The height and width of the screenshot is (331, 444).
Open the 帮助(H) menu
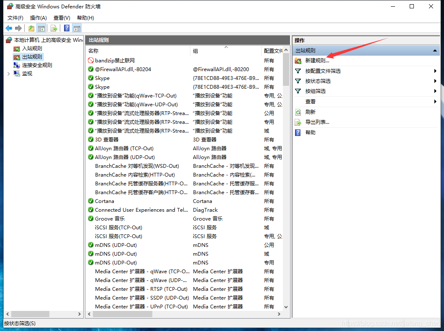85,18
